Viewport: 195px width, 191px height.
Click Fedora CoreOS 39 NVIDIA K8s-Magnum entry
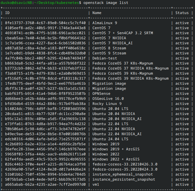(131, 79)
